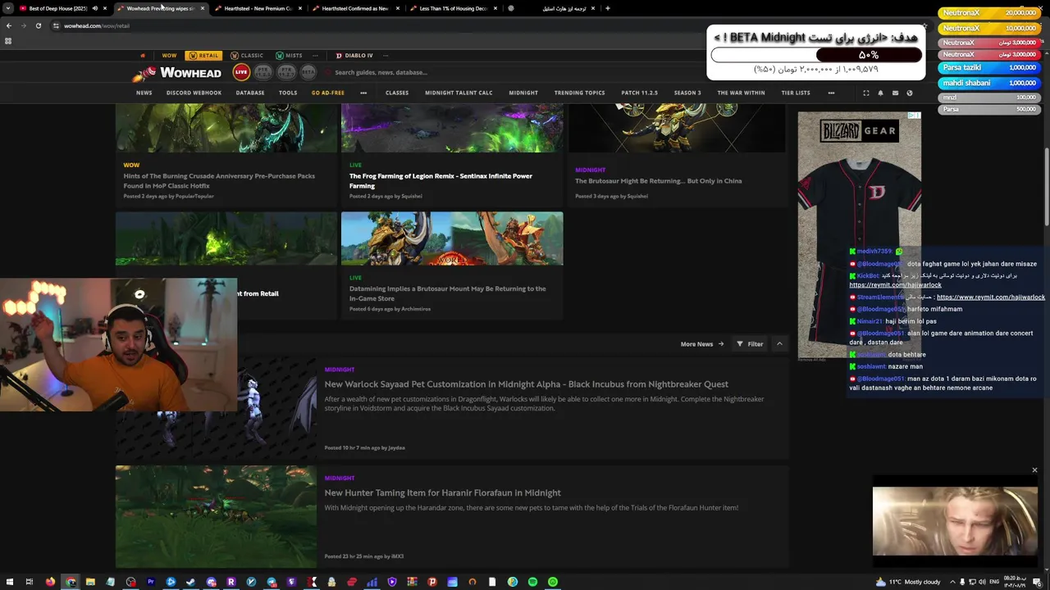Open the site info icon in address bar

56,25
